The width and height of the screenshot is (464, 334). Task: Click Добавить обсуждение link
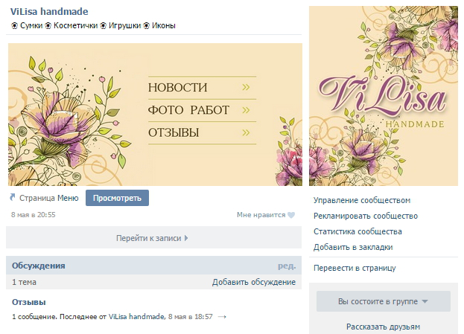(x=254, y=282)
